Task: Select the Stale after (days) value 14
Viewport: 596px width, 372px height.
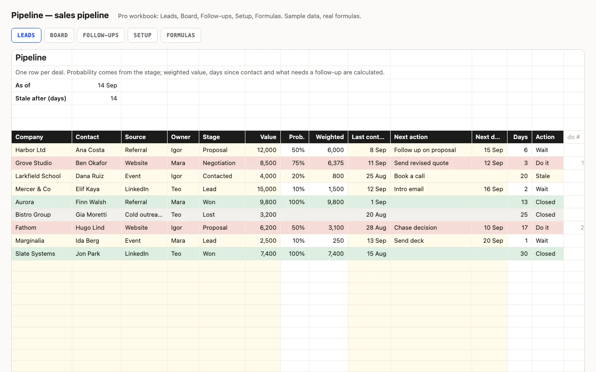Action: click(x=97, y=99)
